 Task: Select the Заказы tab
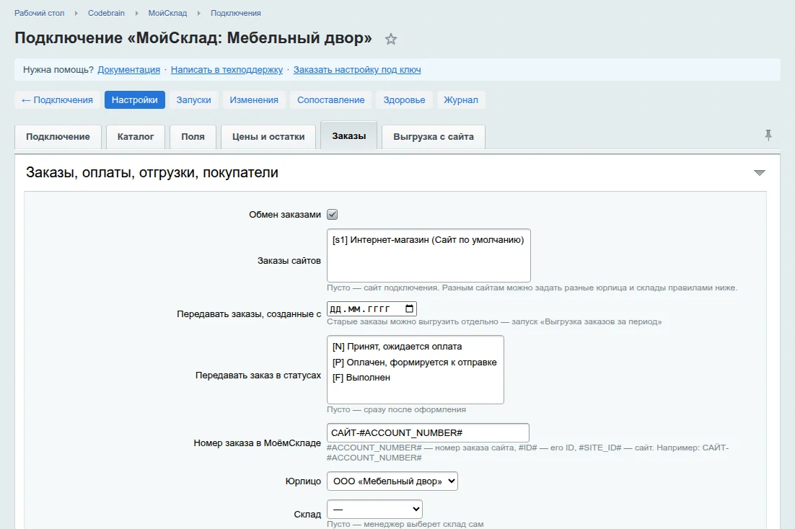tap(349, 135)
